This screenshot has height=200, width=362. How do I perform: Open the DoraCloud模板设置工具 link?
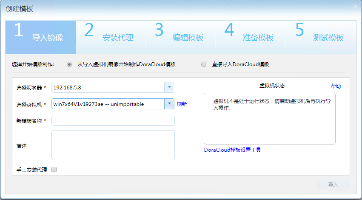tap(232, 150)
